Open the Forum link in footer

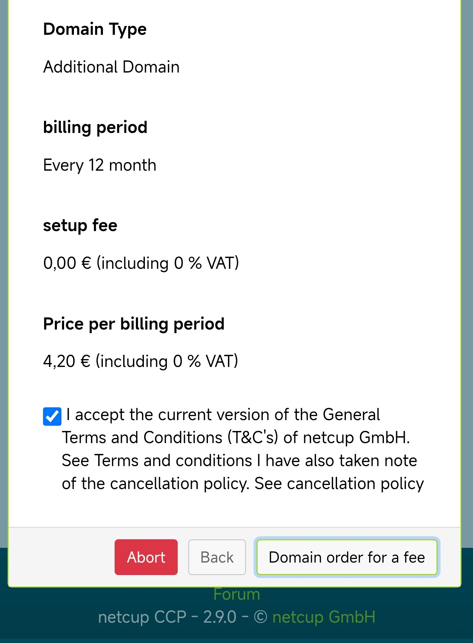click(x=236, y=594)
